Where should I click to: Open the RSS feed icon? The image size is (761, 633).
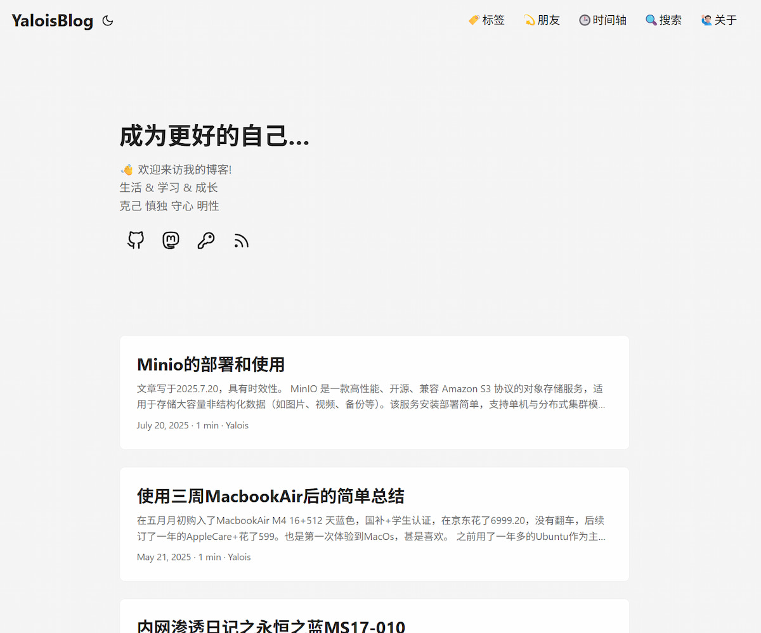(x=241, y=241)
